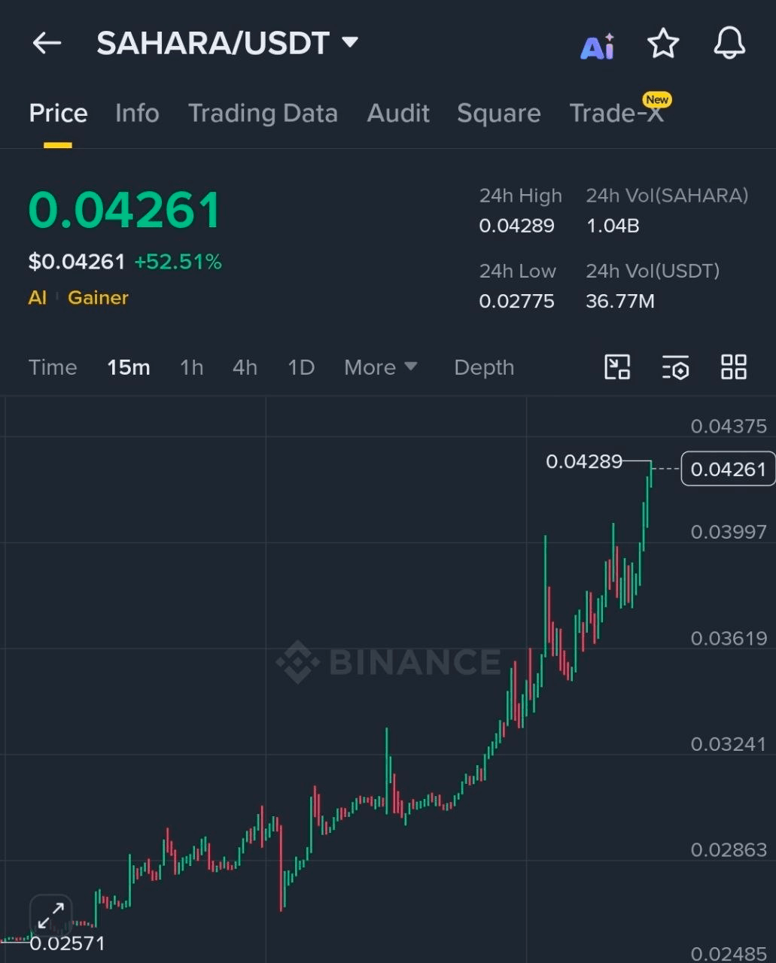Image resolution: width=776 pixels, height=963 pixels.
Task: Open the AI assistant icon
Action: 598,47
